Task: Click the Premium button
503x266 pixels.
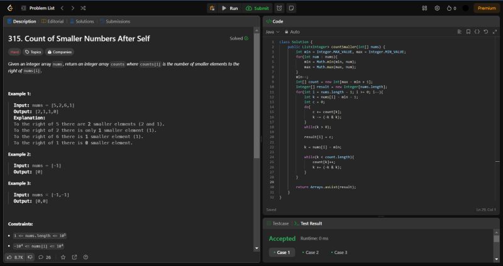Action: 487,8
